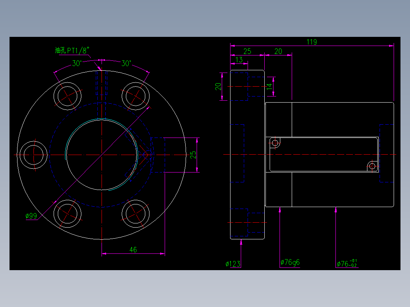Click the oil hole PT1/8" annotation
Viewport: 410px width, 307px height.
(x=72, y=50)
